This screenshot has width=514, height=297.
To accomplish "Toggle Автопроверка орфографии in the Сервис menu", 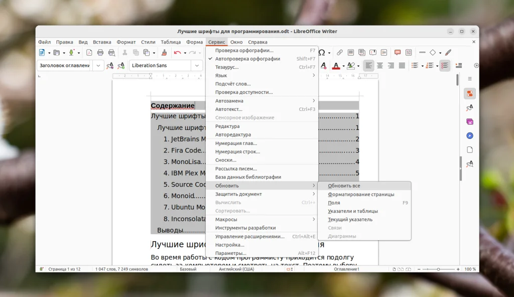I will (x=251, y=58).
